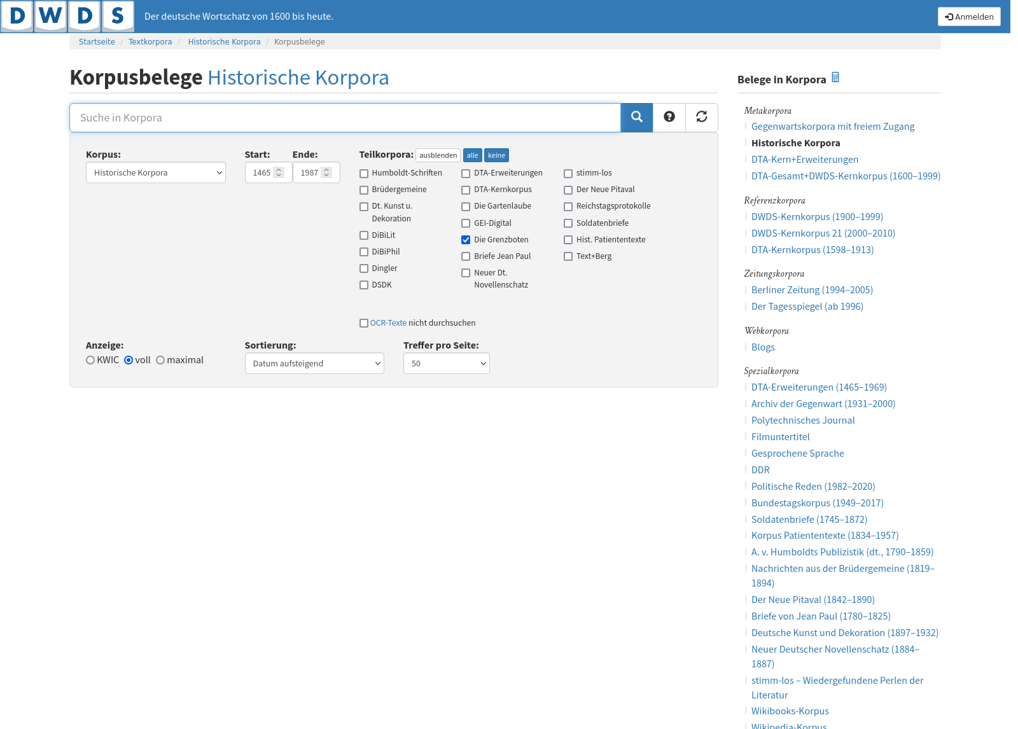Check the Brüdergemeine checkbox
1018x729 pixels.
click(x=364, y=190)
